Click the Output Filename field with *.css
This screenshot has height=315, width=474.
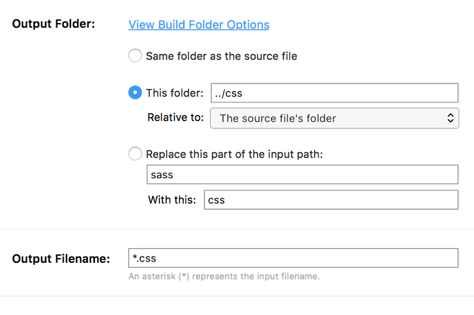(x=293, y=258)
